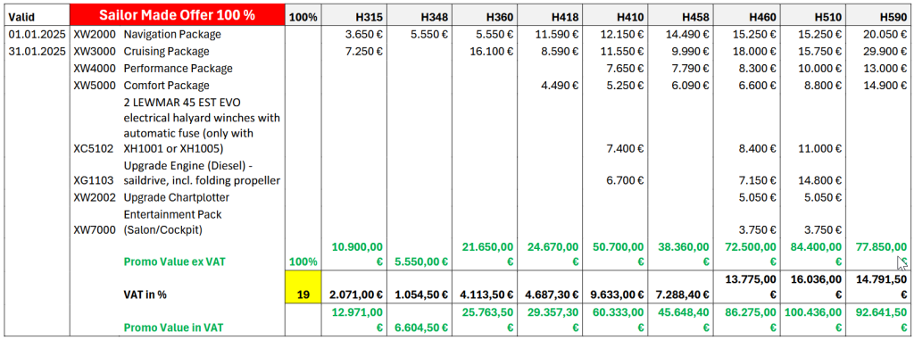This screenshot has height=340, width=914.
Task: Select the H510 engine upgrade price 14.800 €
Action: 818,181
